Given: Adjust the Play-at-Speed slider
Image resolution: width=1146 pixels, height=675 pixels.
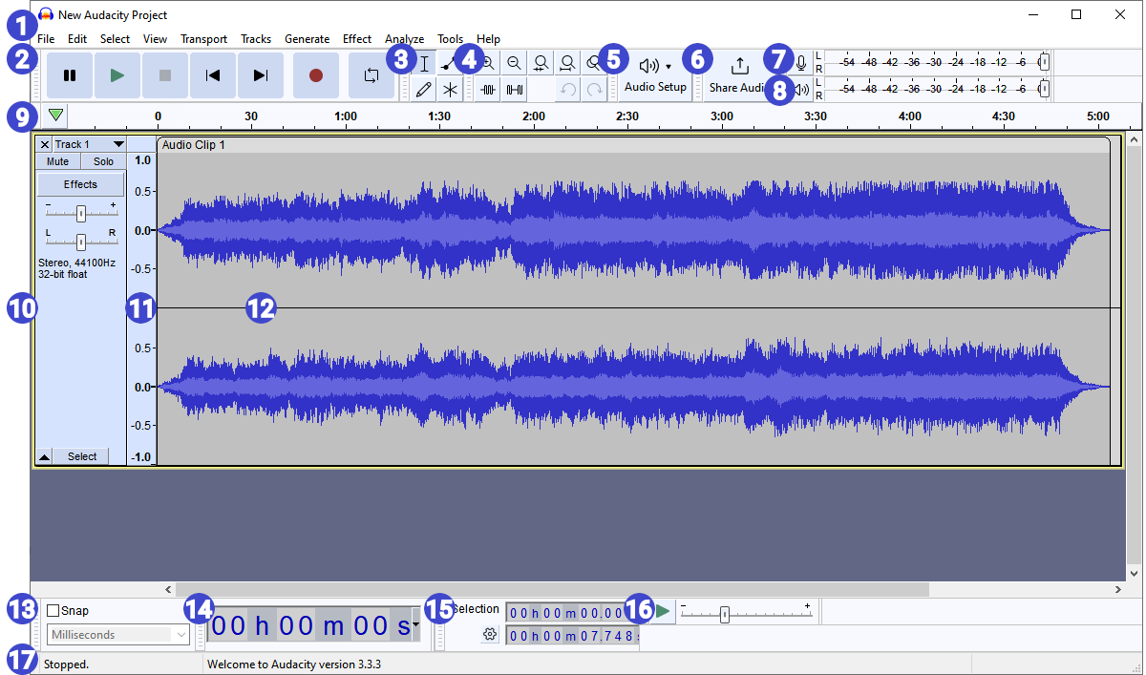Looking at the screenshot, I should point(724,616).
